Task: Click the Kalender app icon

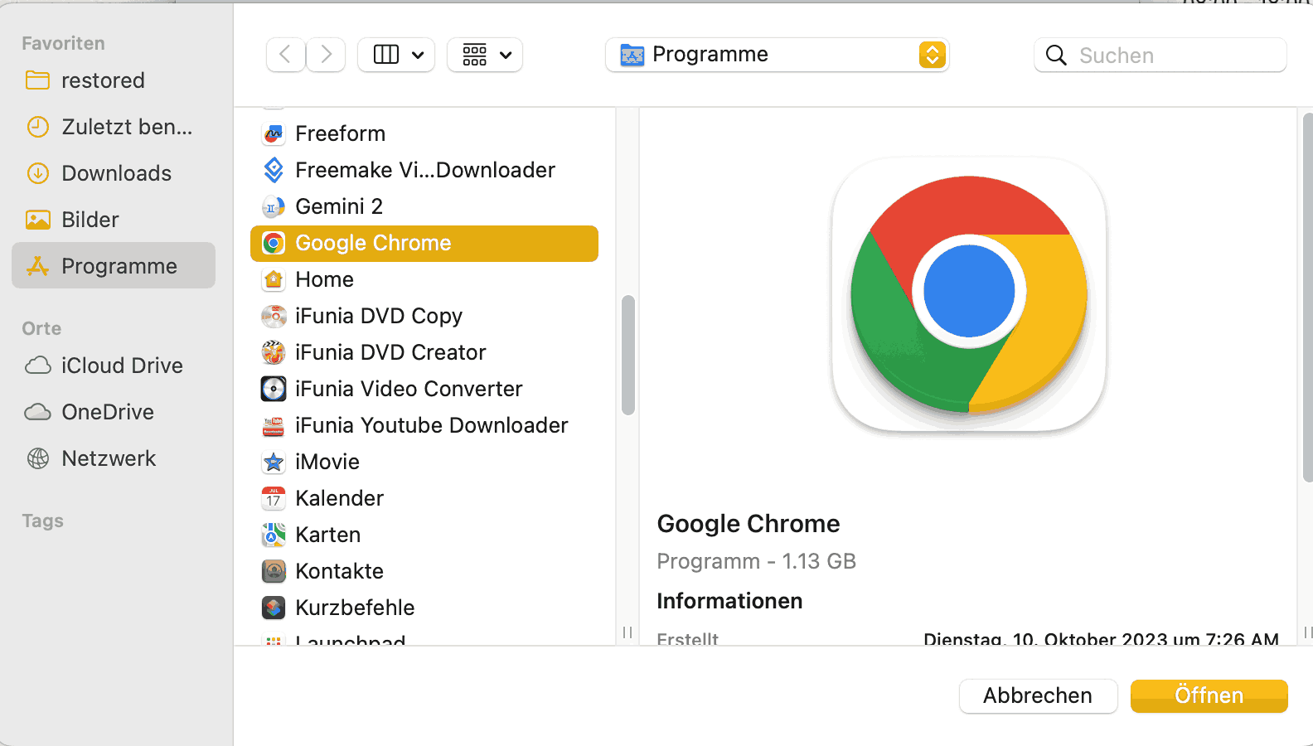Action: coord(274,498)
